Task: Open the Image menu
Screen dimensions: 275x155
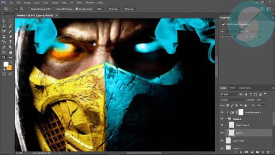Action: tap(27, 3)
